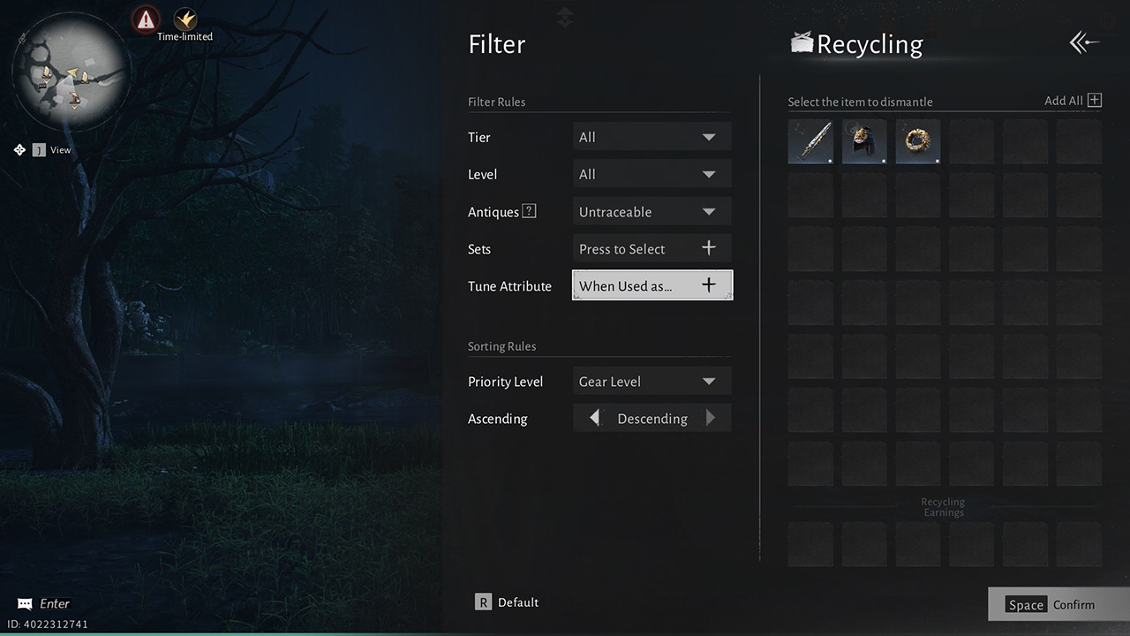Change the Untraceable Antiques dropdown
The height and width of the screenshot is (636, 1130).
click(x=652, y=211)
